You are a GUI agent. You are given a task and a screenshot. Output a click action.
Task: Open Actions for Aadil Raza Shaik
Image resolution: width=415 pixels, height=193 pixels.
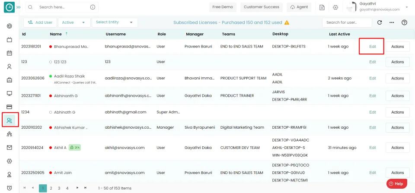point(397,79)
